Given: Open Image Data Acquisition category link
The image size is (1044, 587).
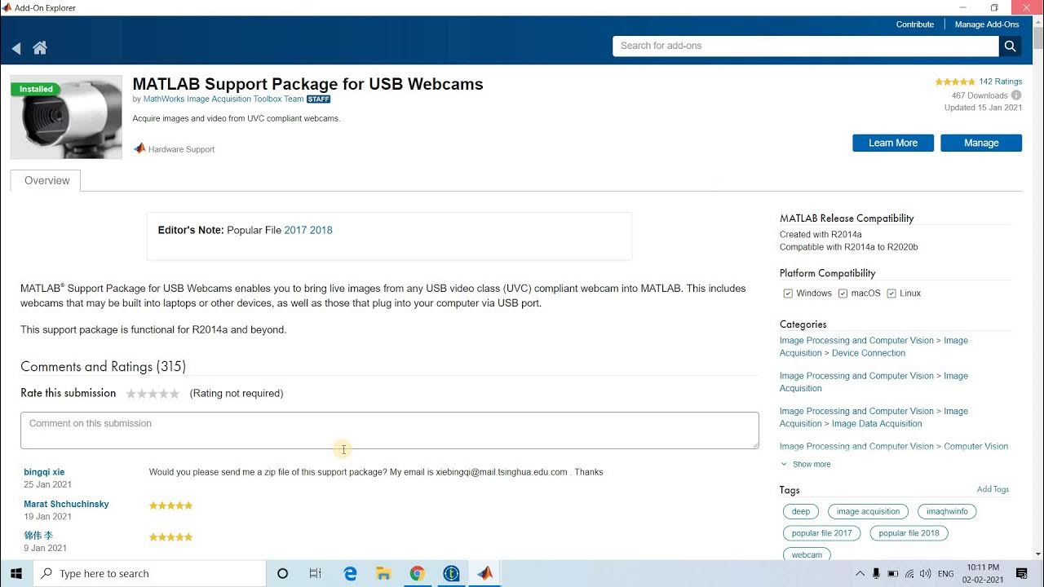Looking at the screenshot, I should 877,424.
